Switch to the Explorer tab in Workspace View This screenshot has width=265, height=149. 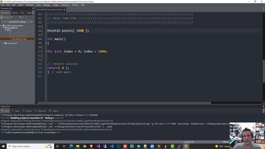[x=15, y=13]
